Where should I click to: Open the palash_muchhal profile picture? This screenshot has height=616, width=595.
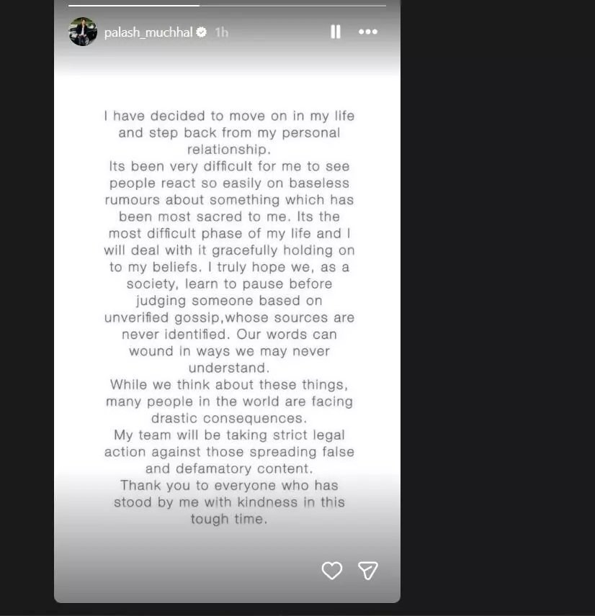pyautogui.click(x=83, y=32)
